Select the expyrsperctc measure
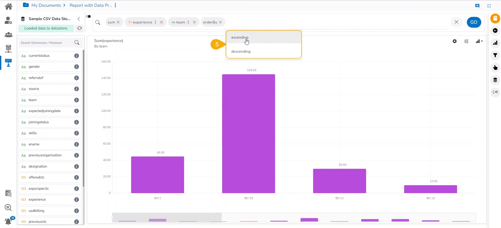The image size is (501, 228). [x=50, y=189]
